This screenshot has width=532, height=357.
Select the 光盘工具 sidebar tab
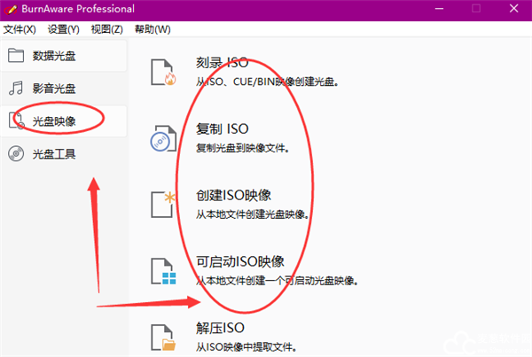pos(64,154)
